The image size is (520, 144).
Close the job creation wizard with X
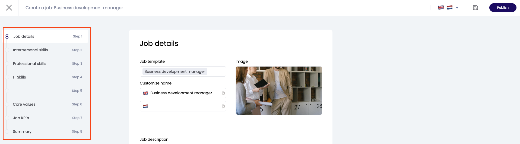coord(9,8)
